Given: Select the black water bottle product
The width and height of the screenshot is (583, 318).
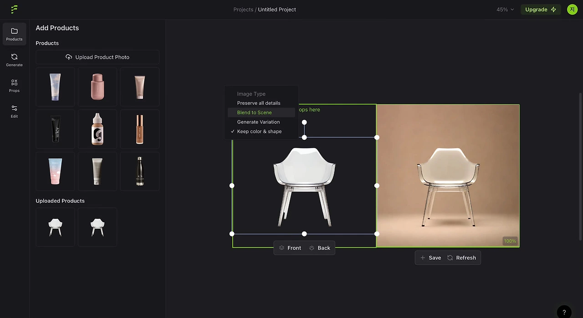Looking at the screenshot, I should [x=140, y=171].
